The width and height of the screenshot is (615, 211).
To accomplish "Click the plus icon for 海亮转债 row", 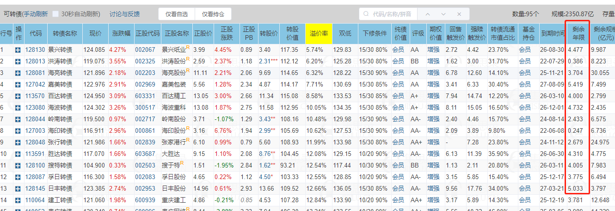I will (18, 73).
